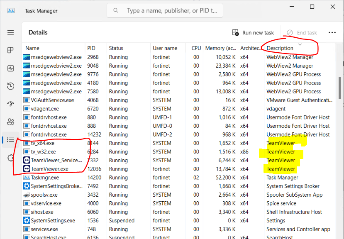Click the Taskmgr.exe process icon

point(27,177)
